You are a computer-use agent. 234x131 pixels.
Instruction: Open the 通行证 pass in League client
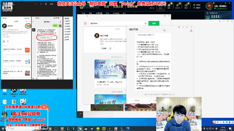(152, 8)
